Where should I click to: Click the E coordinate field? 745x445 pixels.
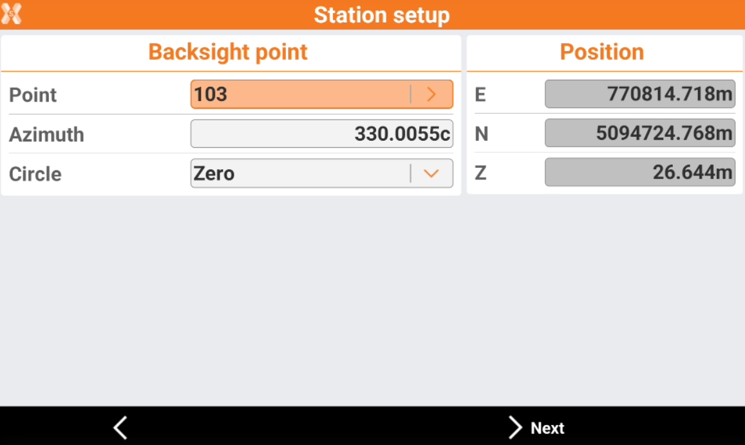639,95
